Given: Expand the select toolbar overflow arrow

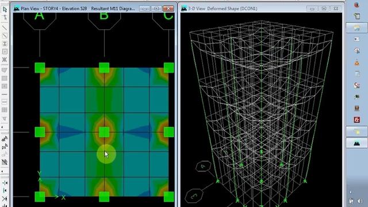Looking at the screenshot, I should point(2,171).
